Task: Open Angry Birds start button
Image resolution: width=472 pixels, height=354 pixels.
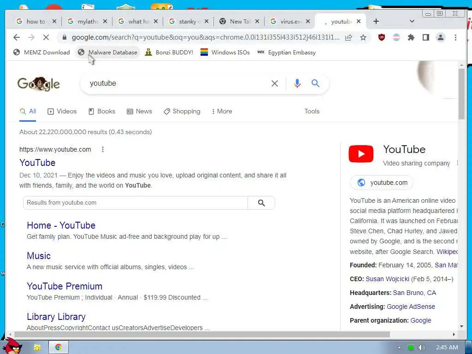Action: (12, 346)
